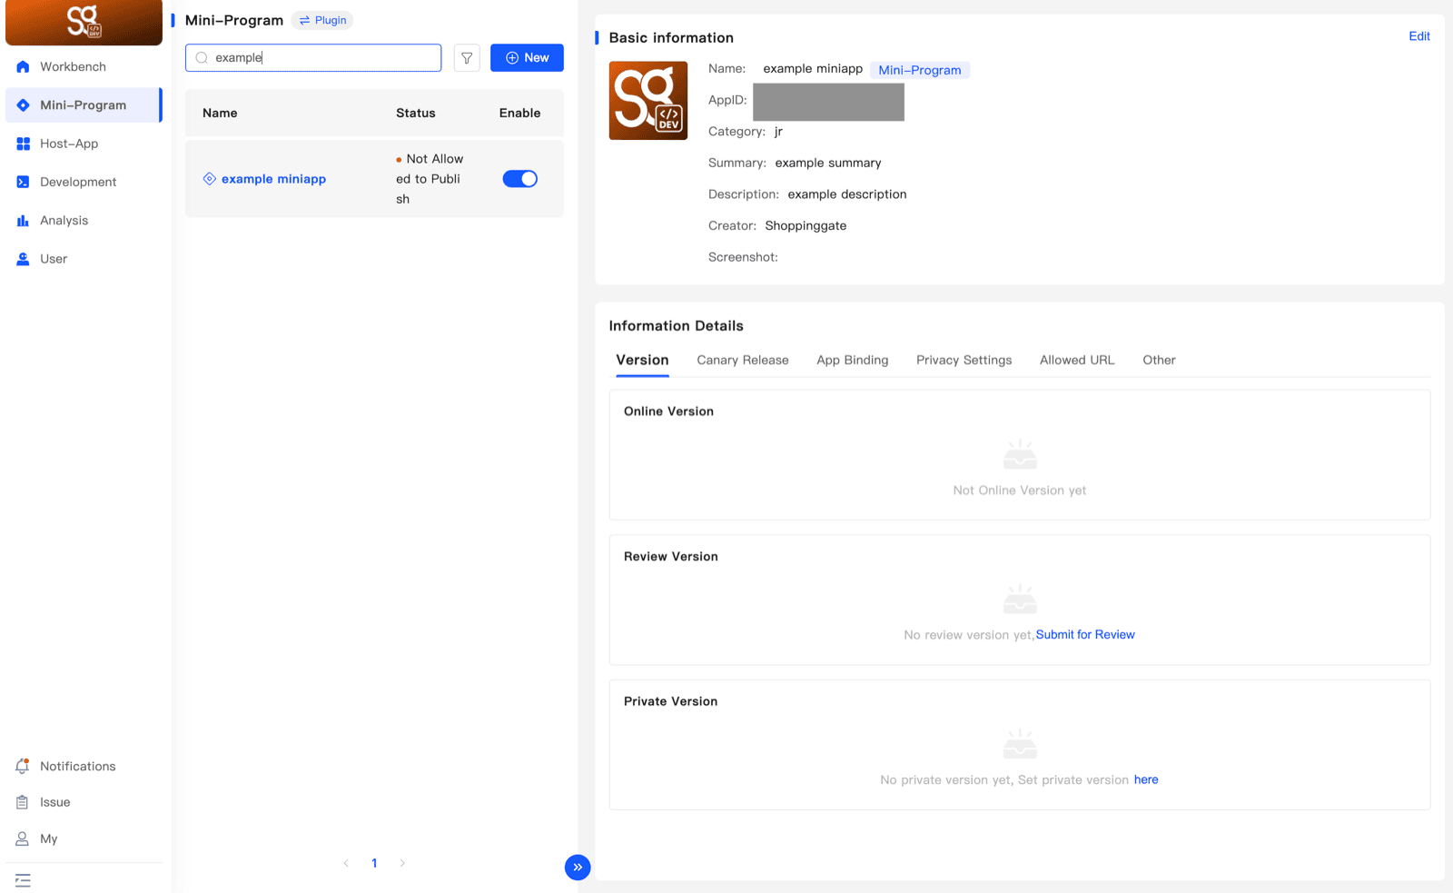Click 'here' to set private version

coord(1146,780)
